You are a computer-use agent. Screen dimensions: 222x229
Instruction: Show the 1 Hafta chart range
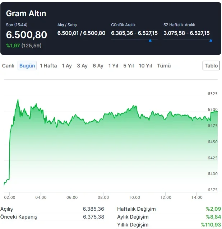click(48, 66)
